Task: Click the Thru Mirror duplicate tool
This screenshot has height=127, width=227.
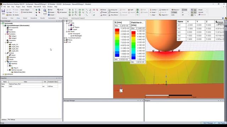Action: click(x=113, y=15)
